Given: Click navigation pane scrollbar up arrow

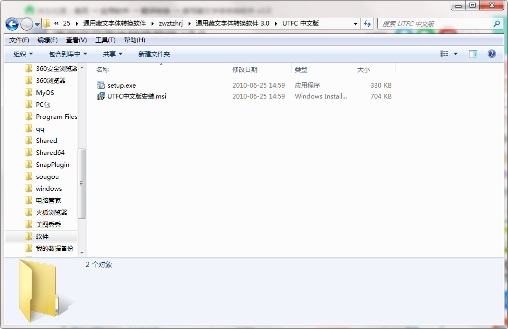Looking at the screenshot, I should [82, 67].
